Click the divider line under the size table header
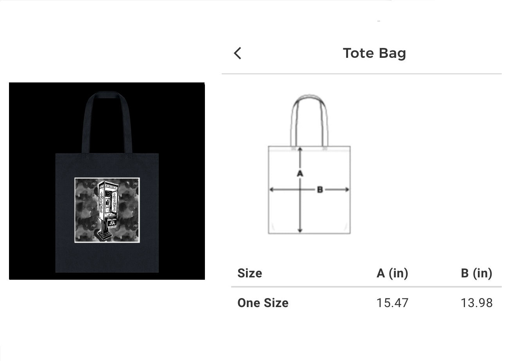This screenshot has height=361, width=508. pos(366,287)
